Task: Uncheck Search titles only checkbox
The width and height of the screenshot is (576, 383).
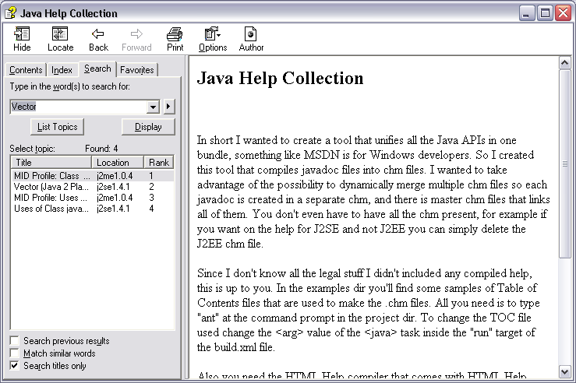Action: coord(15,366)
